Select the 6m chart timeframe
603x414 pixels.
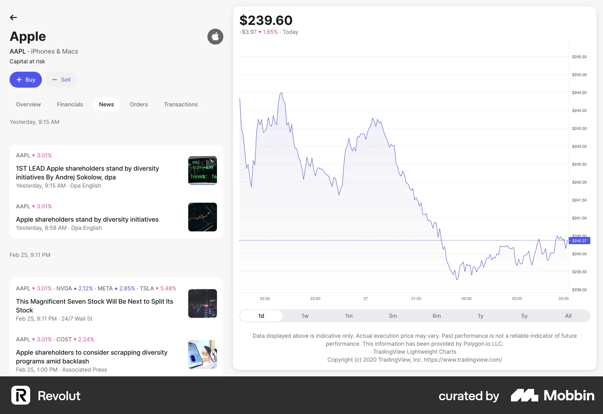[x=437, y=316]
